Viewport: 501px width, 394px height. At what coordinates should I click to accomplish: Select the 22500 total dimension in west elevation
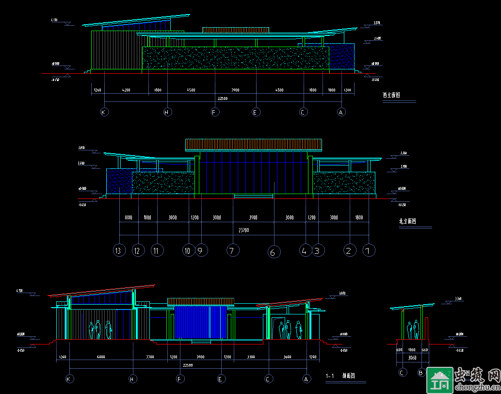tap(223, 98)
